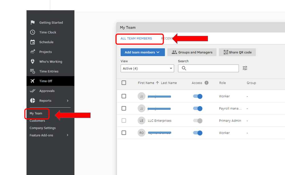Toggle access switch for LLC Enterprises
The width and height of the screenshot is (285, 175).
pos(198,121)
